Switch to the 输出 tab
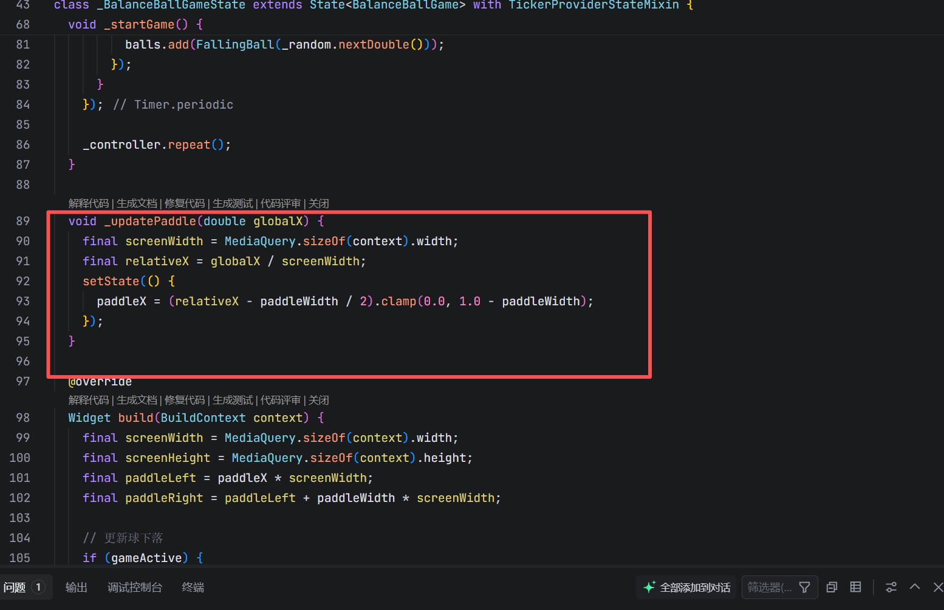 pos(77,587)
